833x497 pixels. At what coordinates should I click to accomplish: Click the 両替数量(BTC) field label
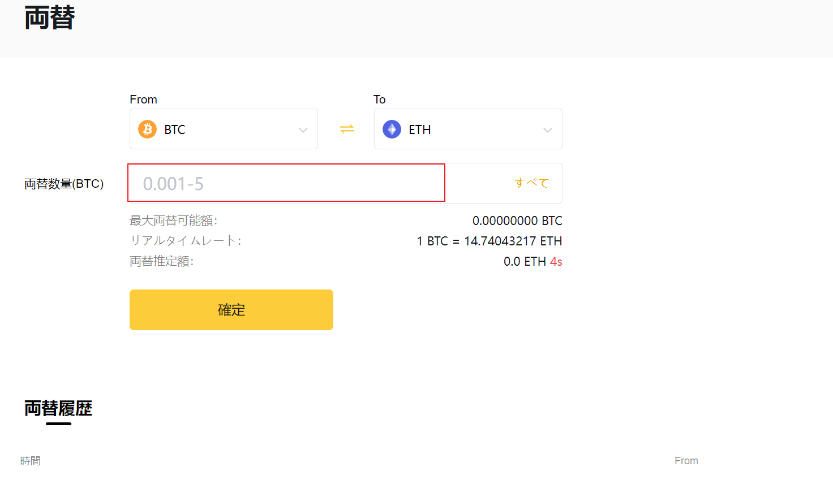pyautogui.click(x=64, y=184)
